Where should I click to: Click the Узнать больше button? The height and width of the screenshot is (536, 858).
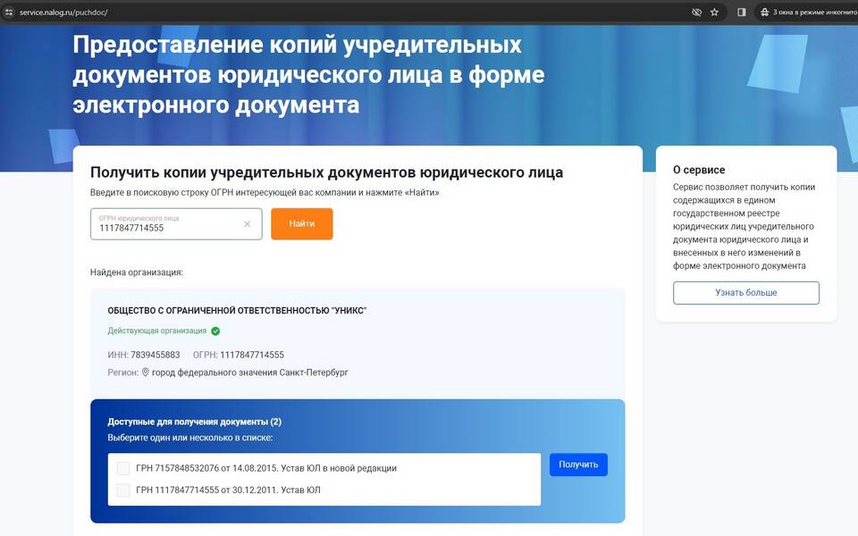[745, 293]
